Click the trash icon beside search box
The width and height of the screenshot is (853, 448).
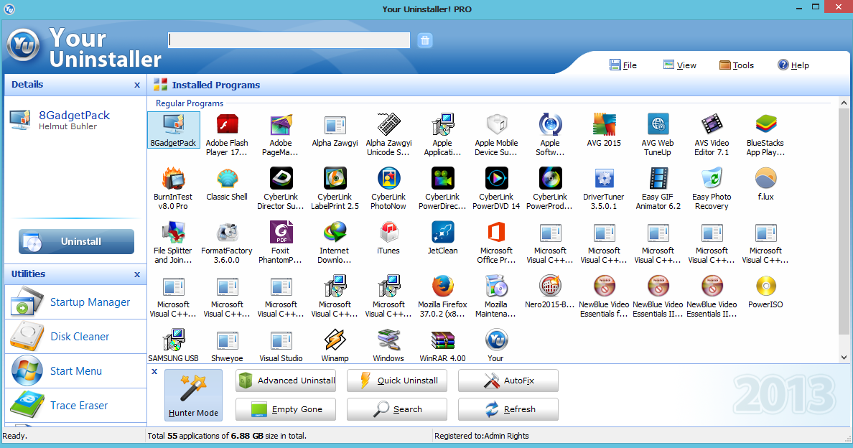click(425, 40)
